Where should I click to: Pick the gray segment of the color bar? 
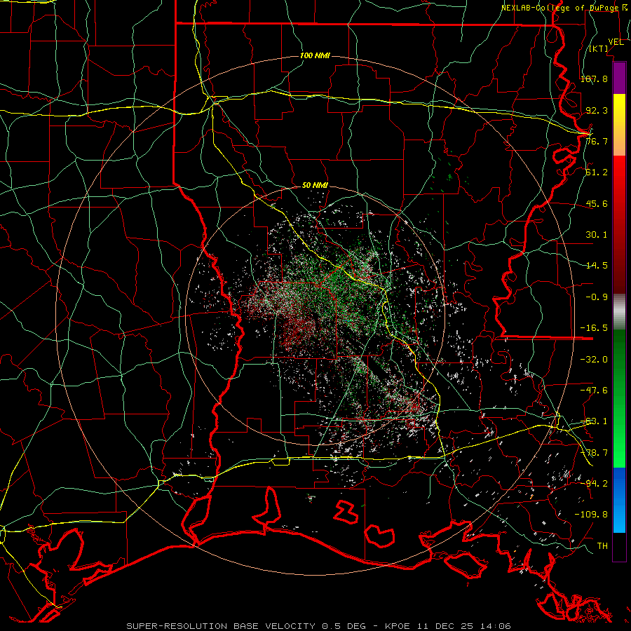[x=619, y=312]
